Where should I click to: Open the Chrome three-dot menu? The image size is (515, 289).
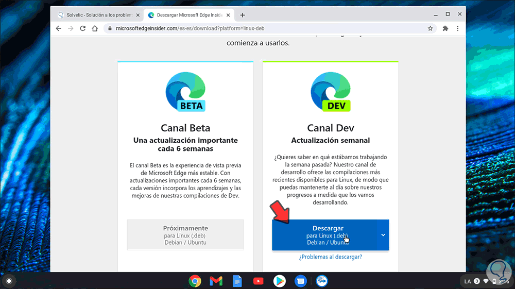coord(458,28)
